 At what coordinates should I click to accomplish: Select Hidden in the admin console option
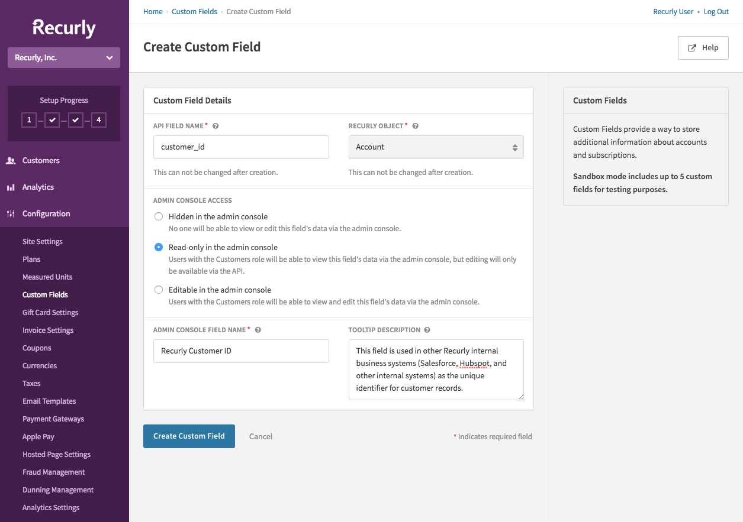158,216
